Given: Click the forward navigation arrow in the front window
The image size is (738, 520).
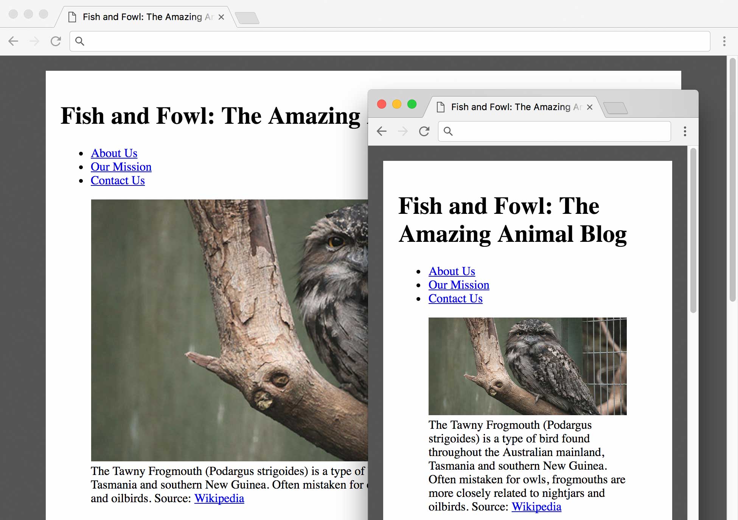Looking at the screenshot, I should click(x=403, y=131).
